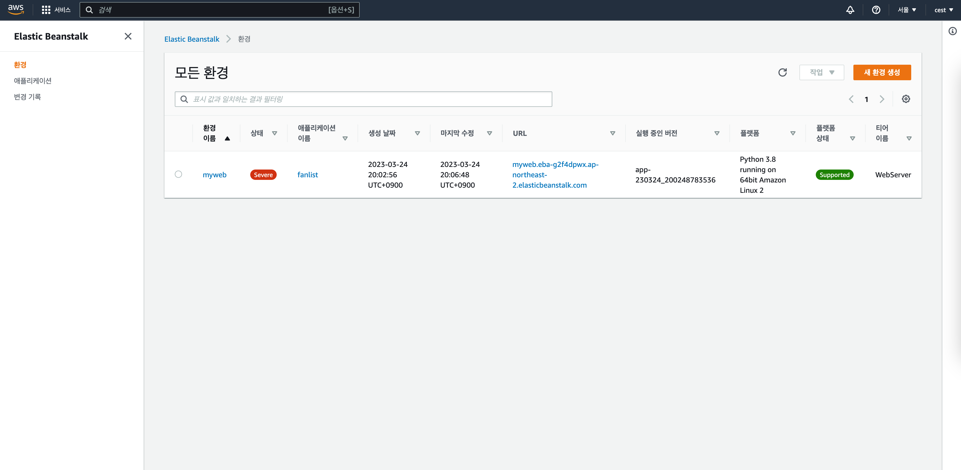961x470 pixels.
Task: Click the 환경 breadcrumb text
Action: pyautogui.click(x=244, y=39)
